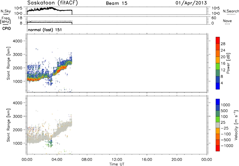Viewport: 239px width, 166px height.
Task: Click the 12:00 time axis tick label
Action: [x=117, y=160]
